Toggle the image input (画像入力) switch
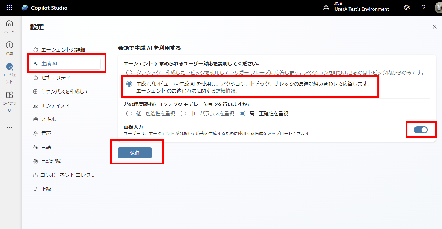This screenshot has width=442, height=229. (420, 130)
